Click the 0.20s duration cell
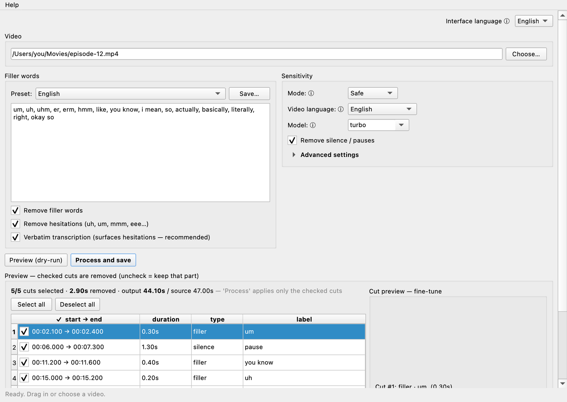The width and height of the screenshot is (567, 402). [165, 378]
